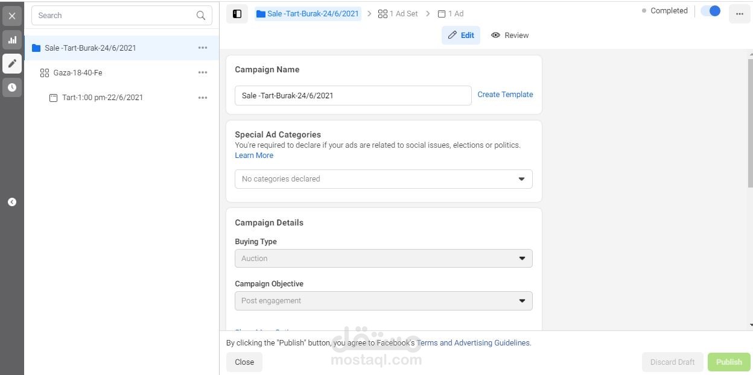Switch to the Review tab
Viewport: 753px width, 375px height.
click(x=510, y=35)
